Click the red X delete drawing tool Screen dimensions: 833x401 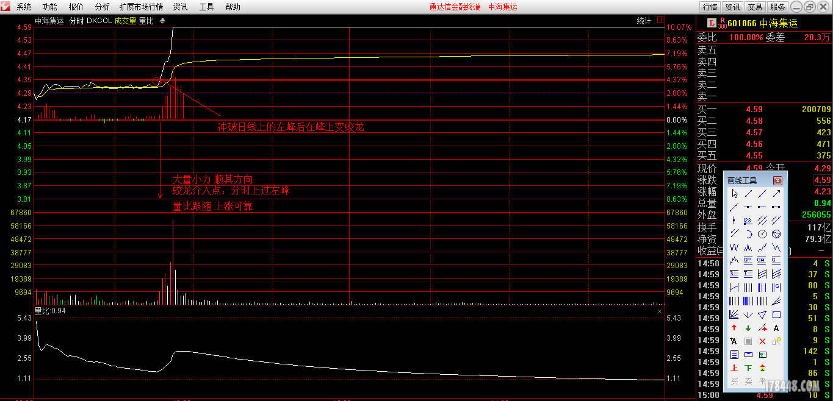(762, 341)
